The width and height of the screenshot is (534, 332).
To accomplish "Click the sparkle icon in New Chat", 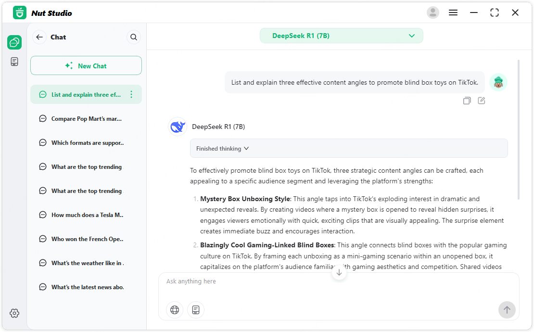I will pos(69,65).
